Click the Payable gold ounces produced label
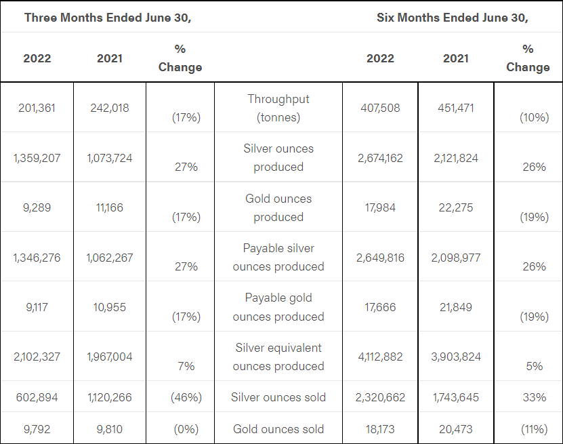Viewport: 563px width, 444px height. pos(278,306)
